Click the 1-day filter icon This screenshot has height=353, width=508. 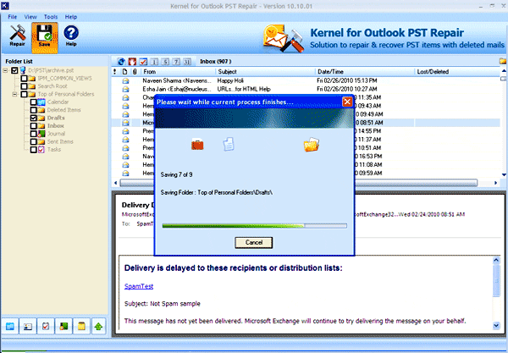coord(154,62)
